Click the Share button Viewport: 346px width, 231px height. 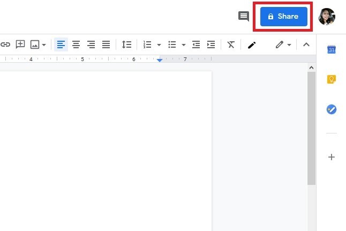pyautogui.click(x=283, y=17)
